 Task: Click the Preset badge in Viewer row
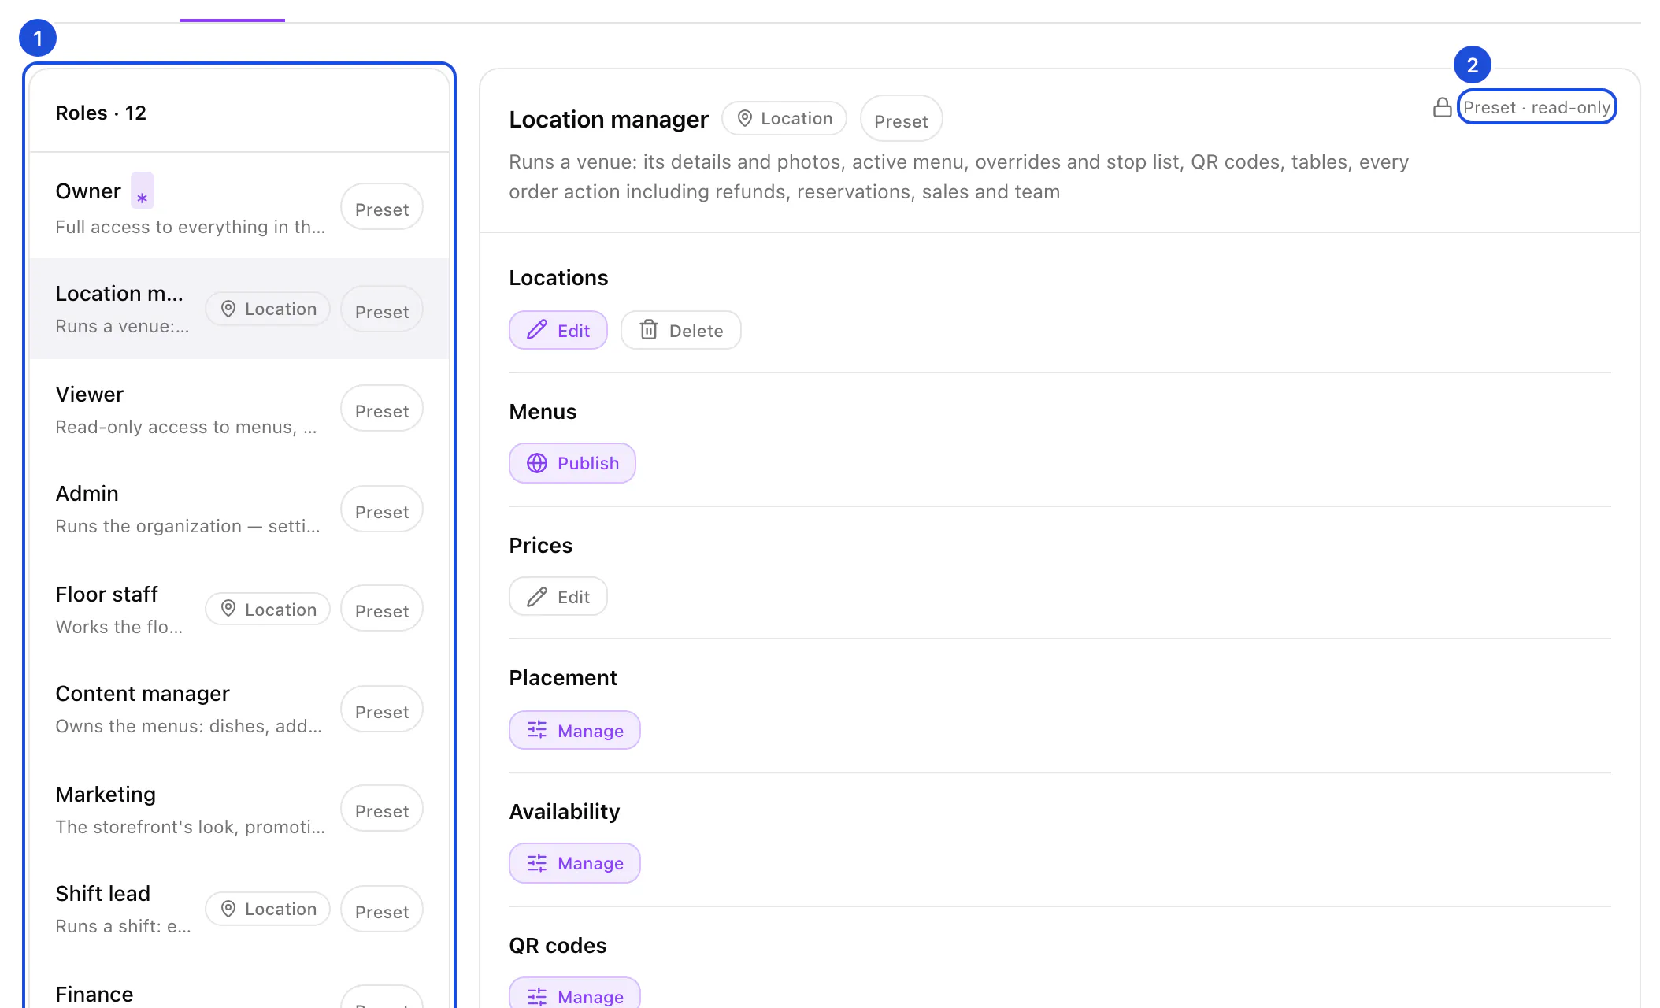click(x=381, y=409)
